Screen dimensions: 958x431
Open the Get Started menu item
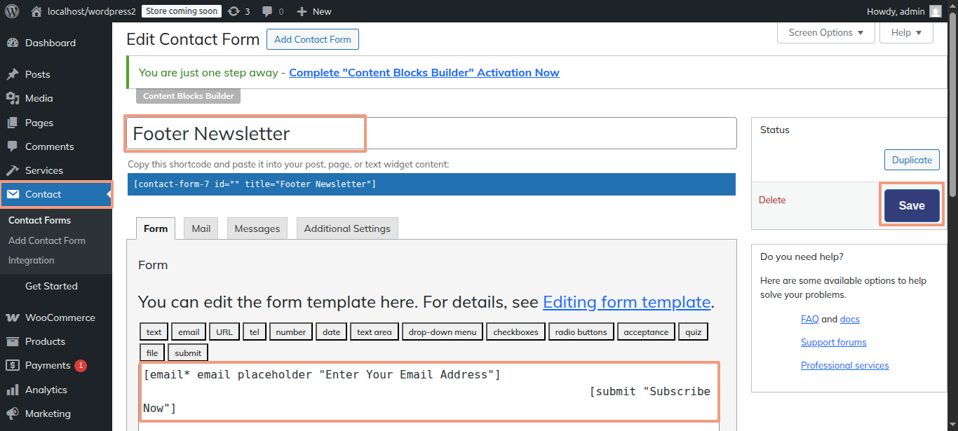click(x=51, y=286)
